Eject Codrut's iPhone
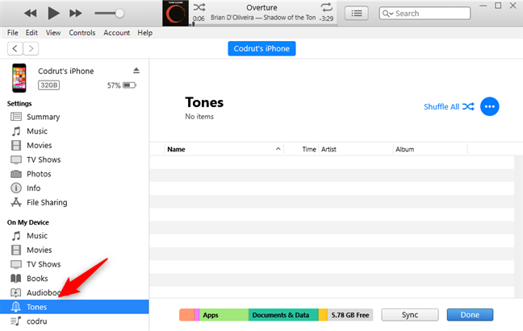This screenshot has height=331, width=523. pos(136,71)
